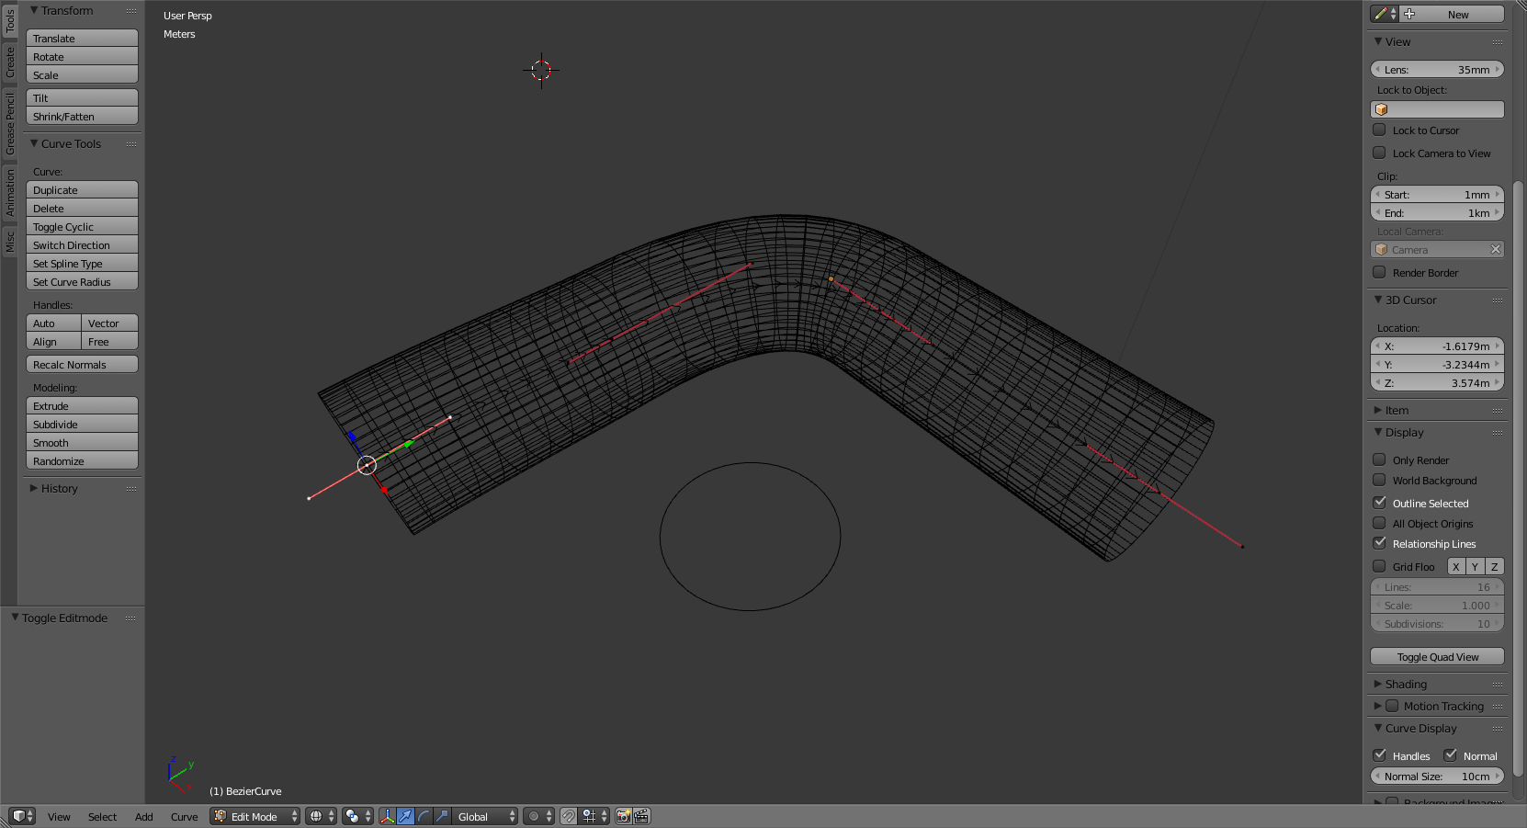Click the Clip Start 1mm field
Viewport: 1527px width, 828px height.
(x=1437, y=194)
